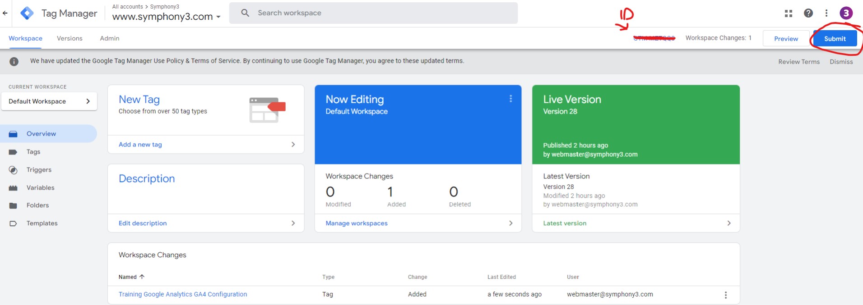
Task: Click the New Tag illustration icon
Action: [x=268, y=110]
